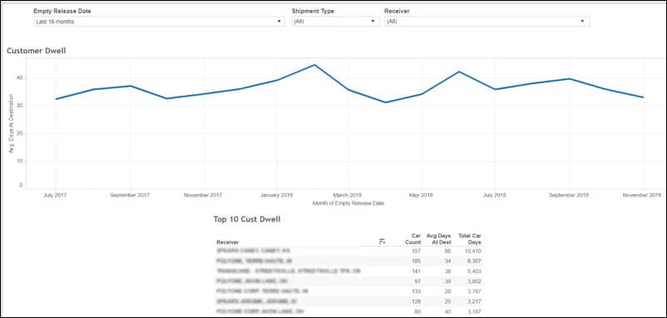This screenshot has height=318, width=667.
Task: Click the Total Car Days value 3,217
Action: [474, 302]
